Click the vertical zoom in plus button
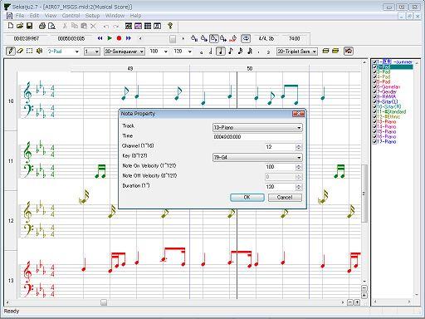The width and height of the screenshot is (425, 319). click(x=364, y=296)
